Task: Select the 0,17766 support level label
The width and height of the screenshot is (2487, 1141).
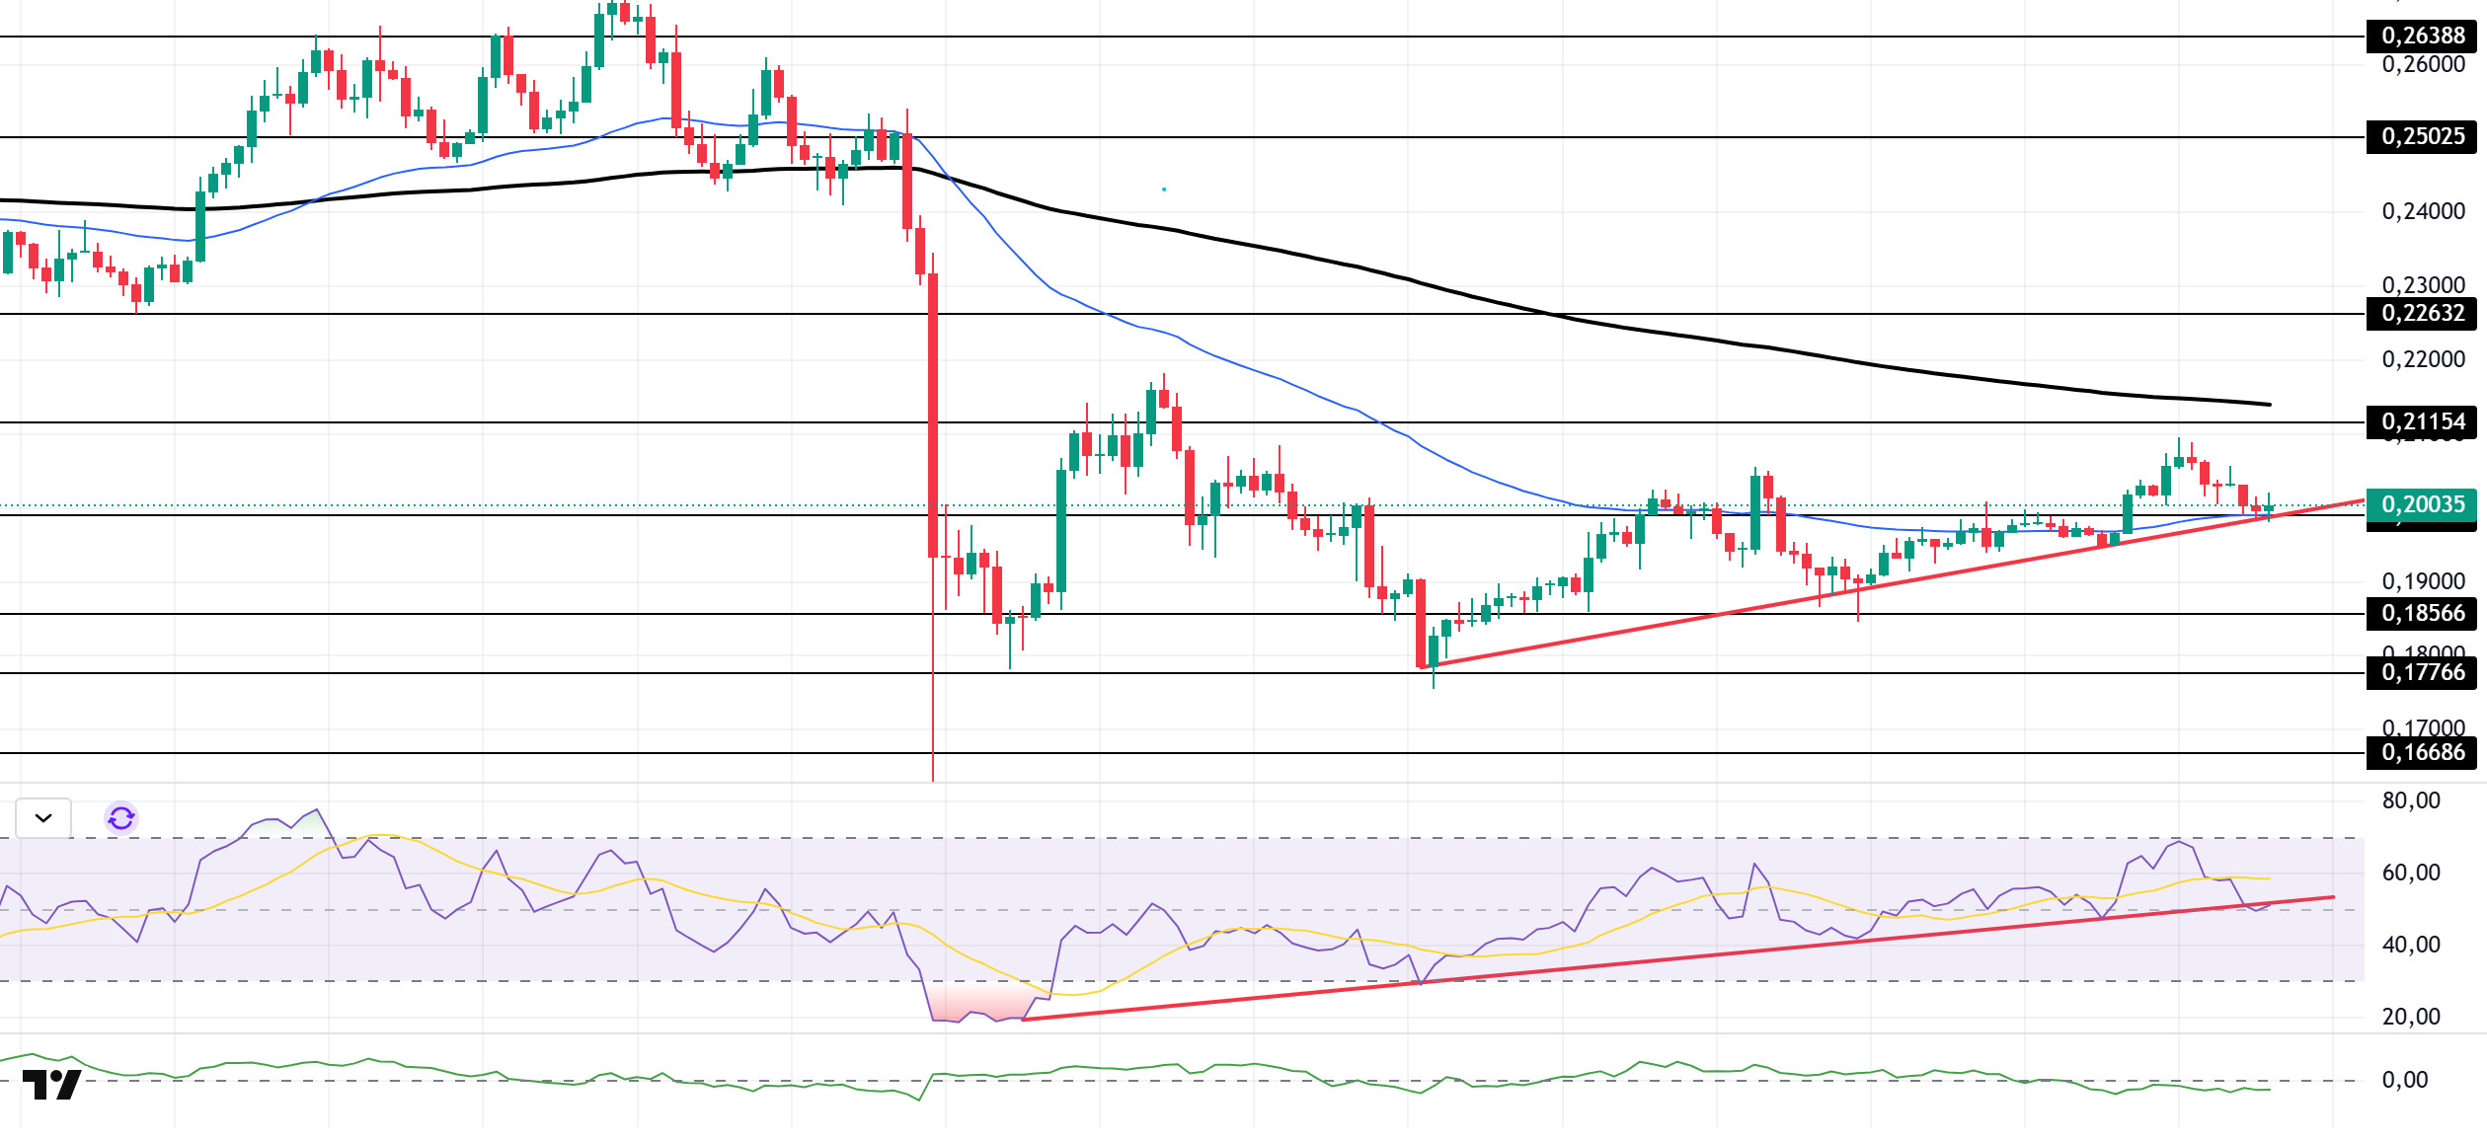Action: pos(2422,673)
